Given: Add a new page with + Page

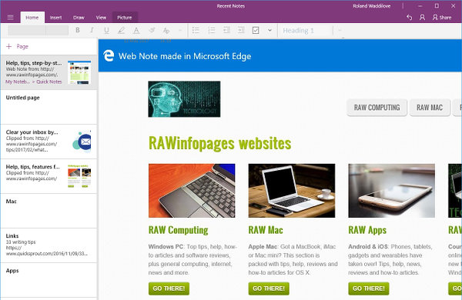Looking at the screenshot, I should point(18,46).
